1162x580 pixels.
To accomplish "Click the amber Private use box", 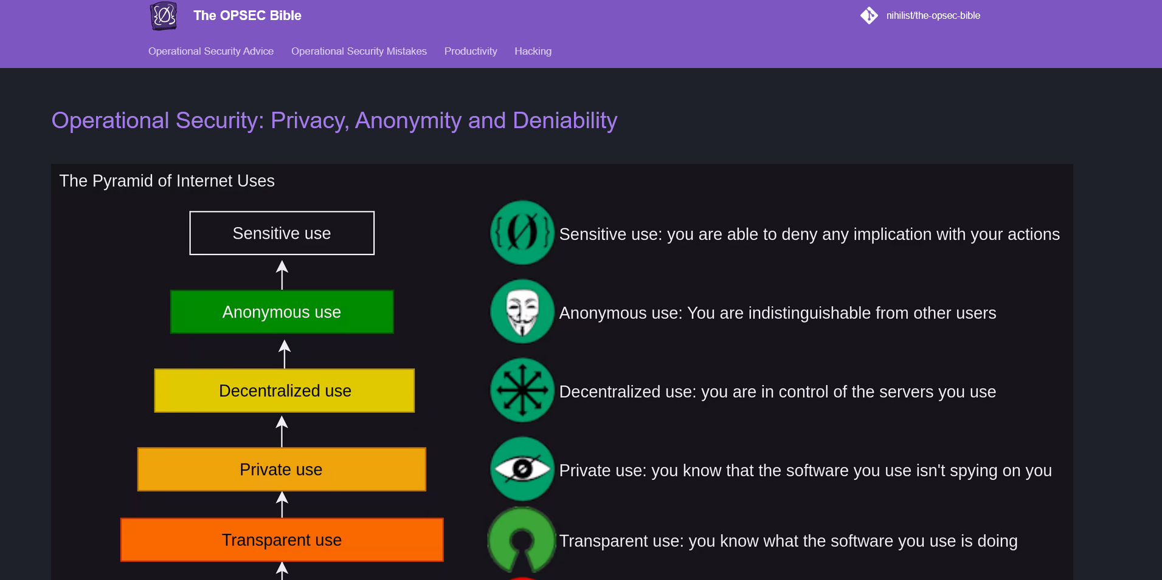I will pyautogui.click(x=282, y=469).
